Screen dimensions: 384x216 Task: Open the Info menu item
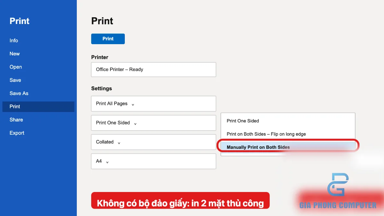click(x=14, y=41)
